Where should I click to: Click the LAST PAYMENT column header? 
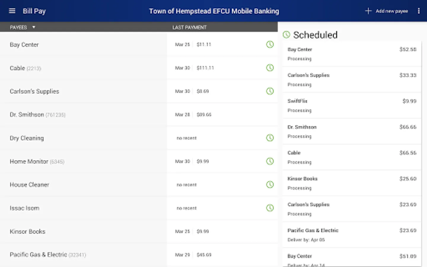click(189, 27)
